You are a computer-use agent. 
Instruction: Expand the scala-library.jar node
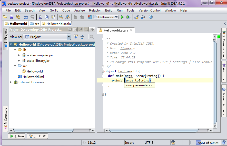(19, 60)
